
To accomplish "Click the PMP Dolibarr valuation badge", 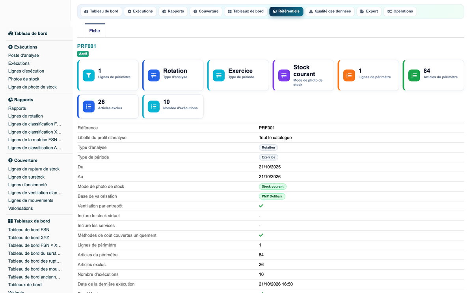I will point(272,196).
